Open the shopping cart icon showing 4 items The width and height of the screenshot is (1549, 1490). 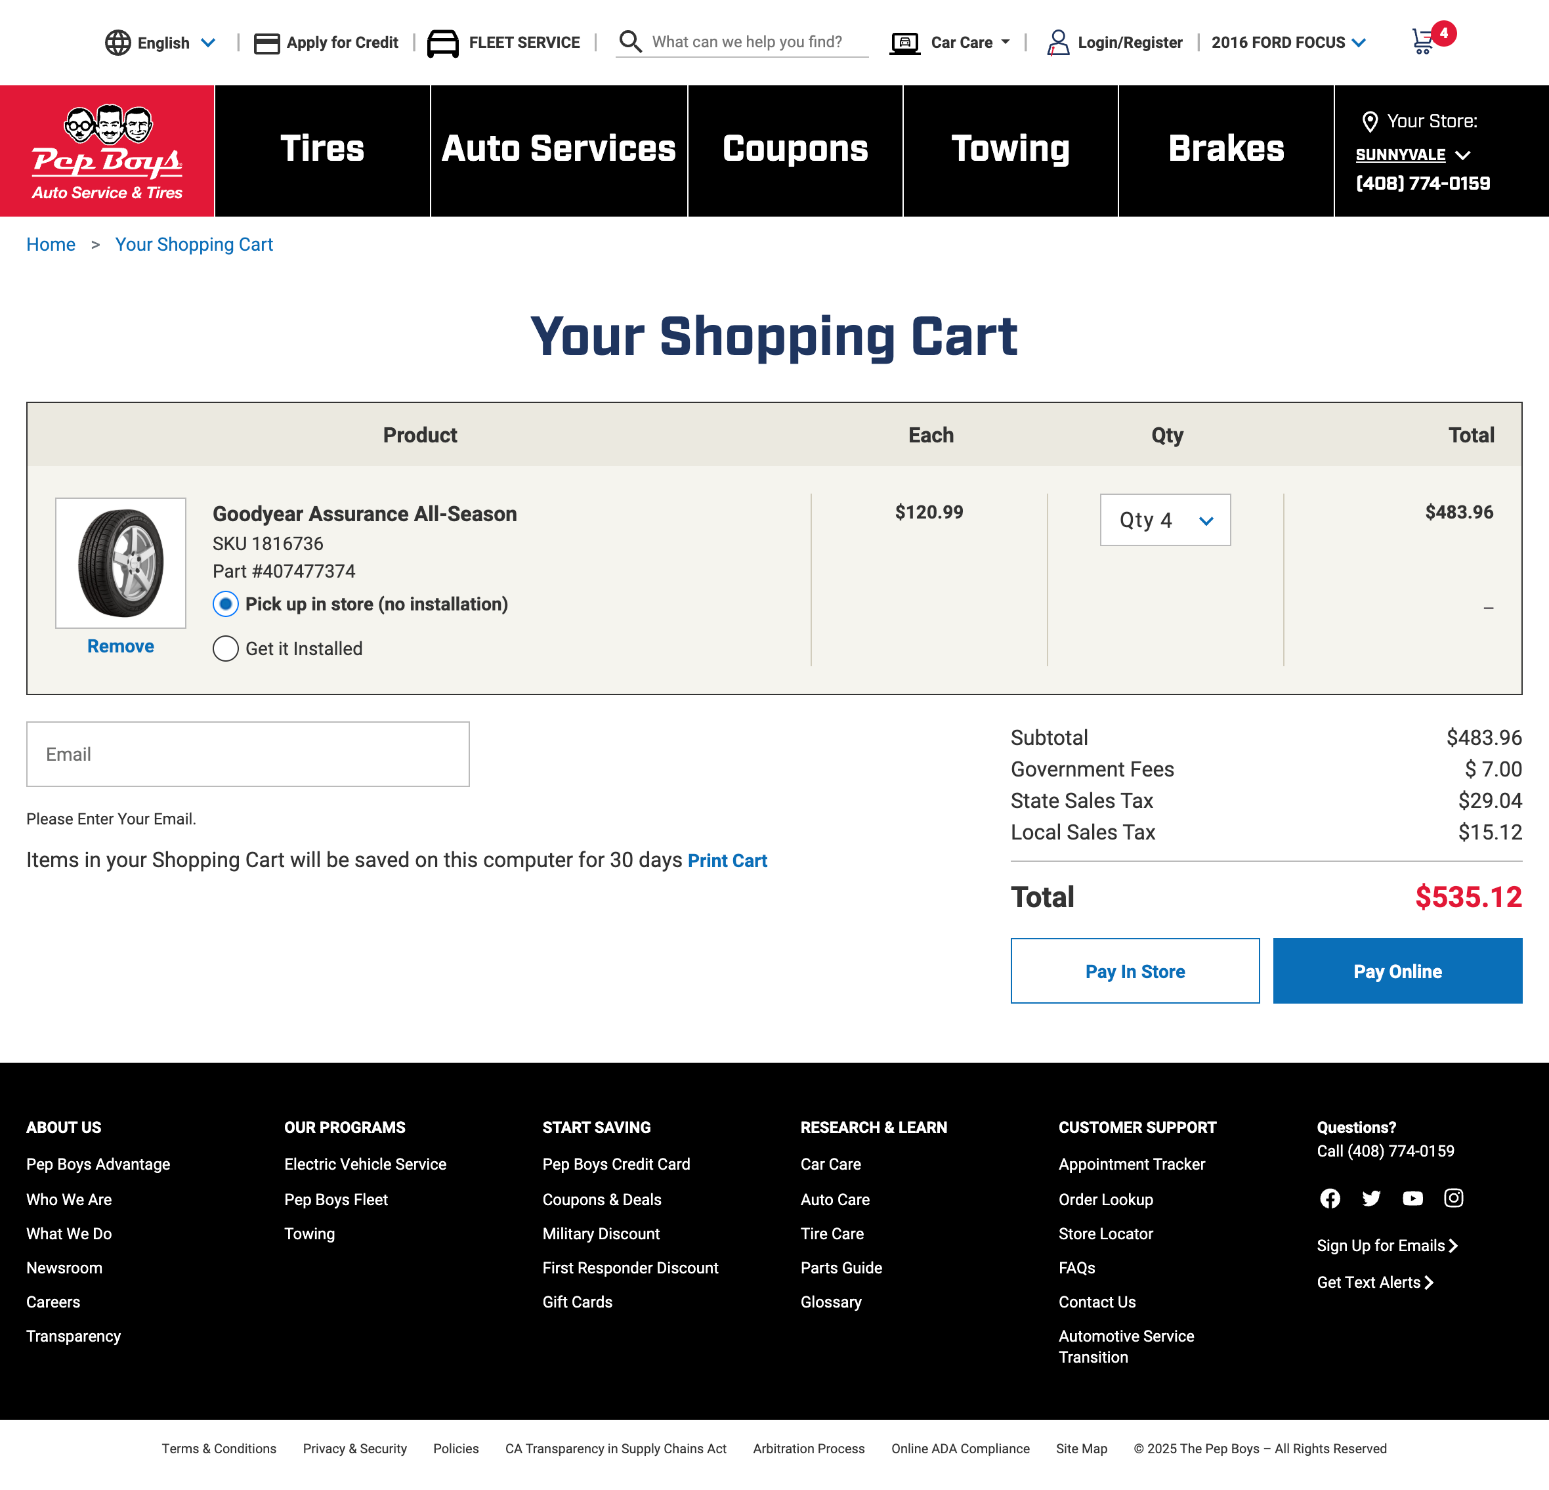(1424, 42)
